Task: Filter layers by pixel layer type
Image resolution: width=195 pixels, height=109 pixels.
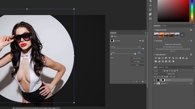Action: pyautogui.click(x=165, y=71)
